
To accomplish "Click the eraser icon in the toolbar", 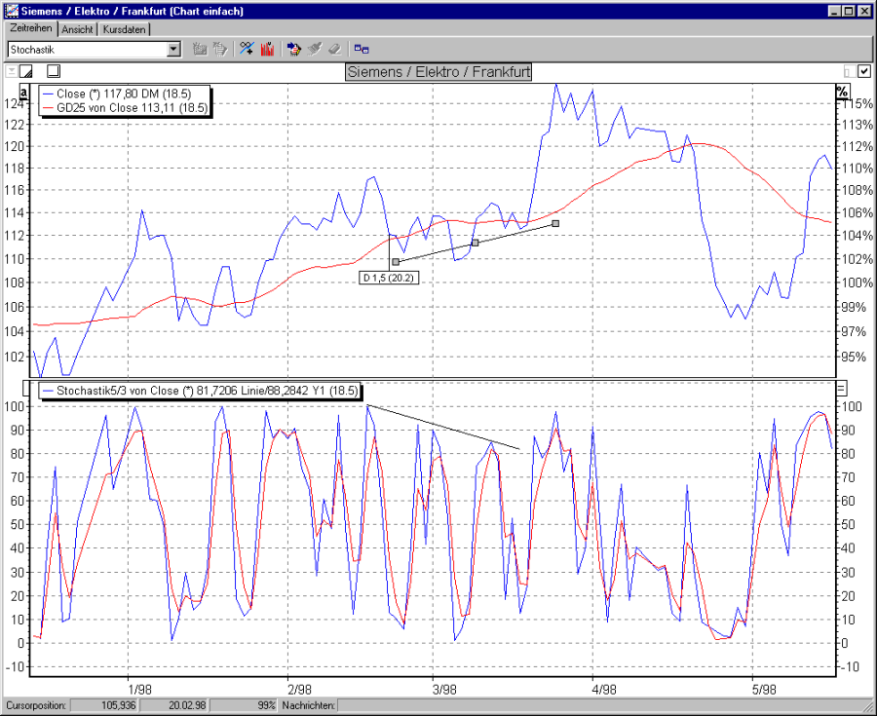I will [334, 49].
